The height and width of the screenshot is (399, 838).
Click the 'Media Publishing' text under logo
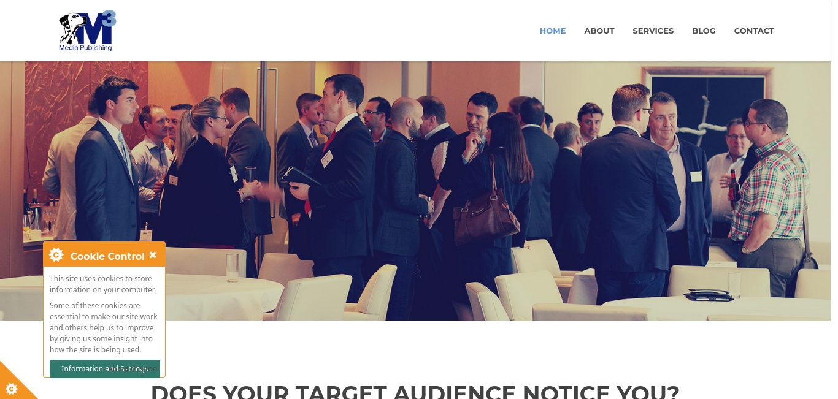point(85,48)
